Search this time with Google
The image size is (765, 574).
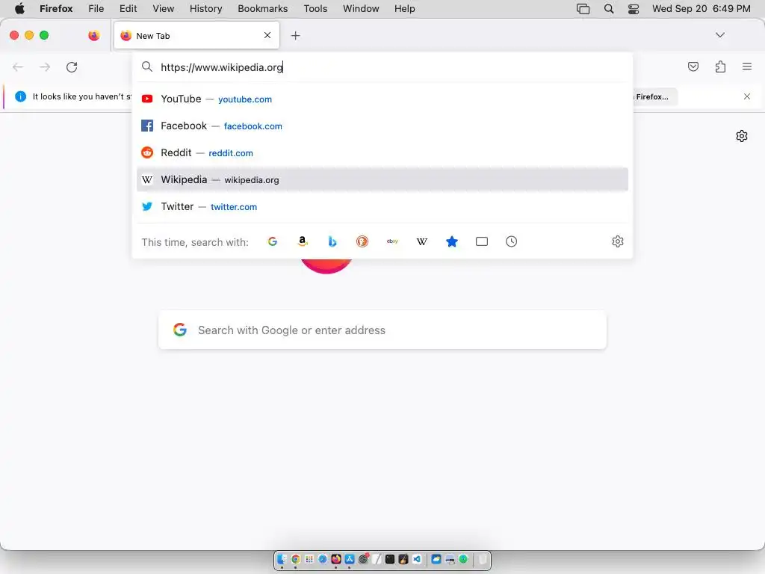point(272,241)
